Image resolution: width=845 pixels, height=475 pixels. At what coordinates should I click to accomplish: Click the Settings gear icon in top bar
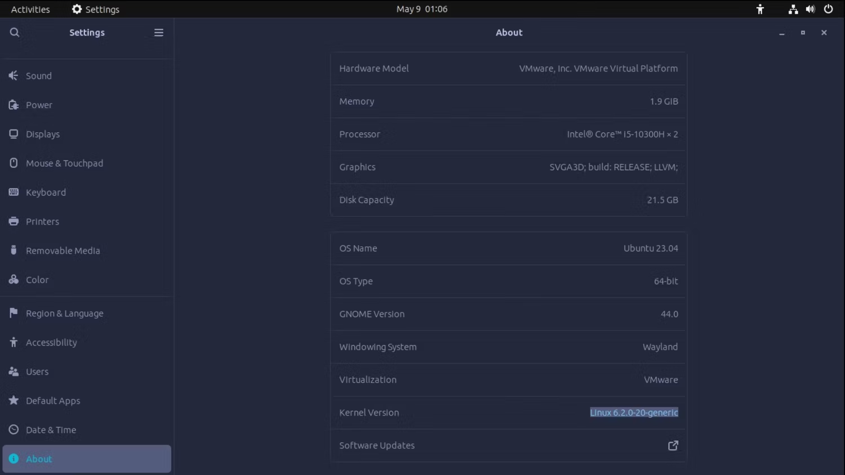(77, 9)
